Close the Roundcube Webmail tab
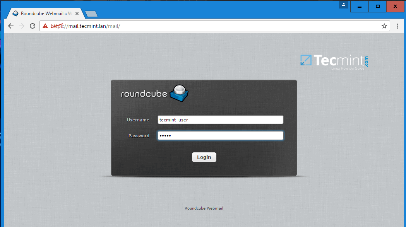This screenshot has width=406, height=227. point(77,13)
